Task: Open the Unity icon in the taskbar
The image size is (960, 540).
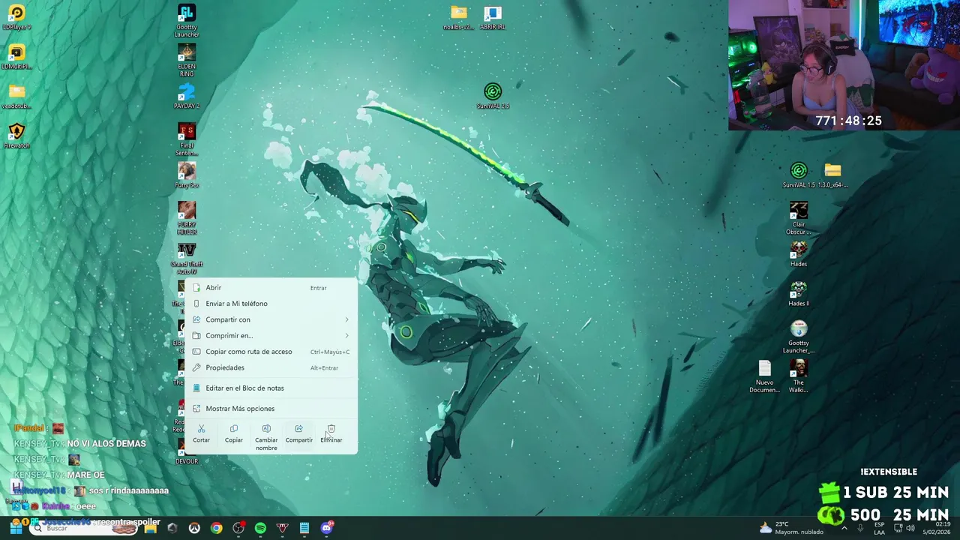Action: coord(172,528)
